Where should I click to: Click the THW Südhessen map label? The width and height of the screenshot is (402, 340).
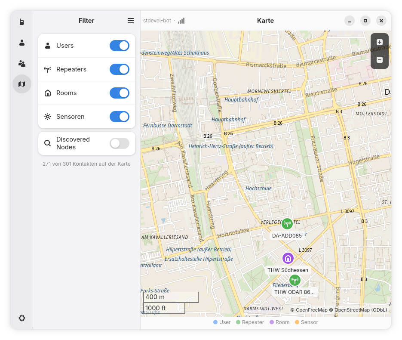tap(288, 270)
